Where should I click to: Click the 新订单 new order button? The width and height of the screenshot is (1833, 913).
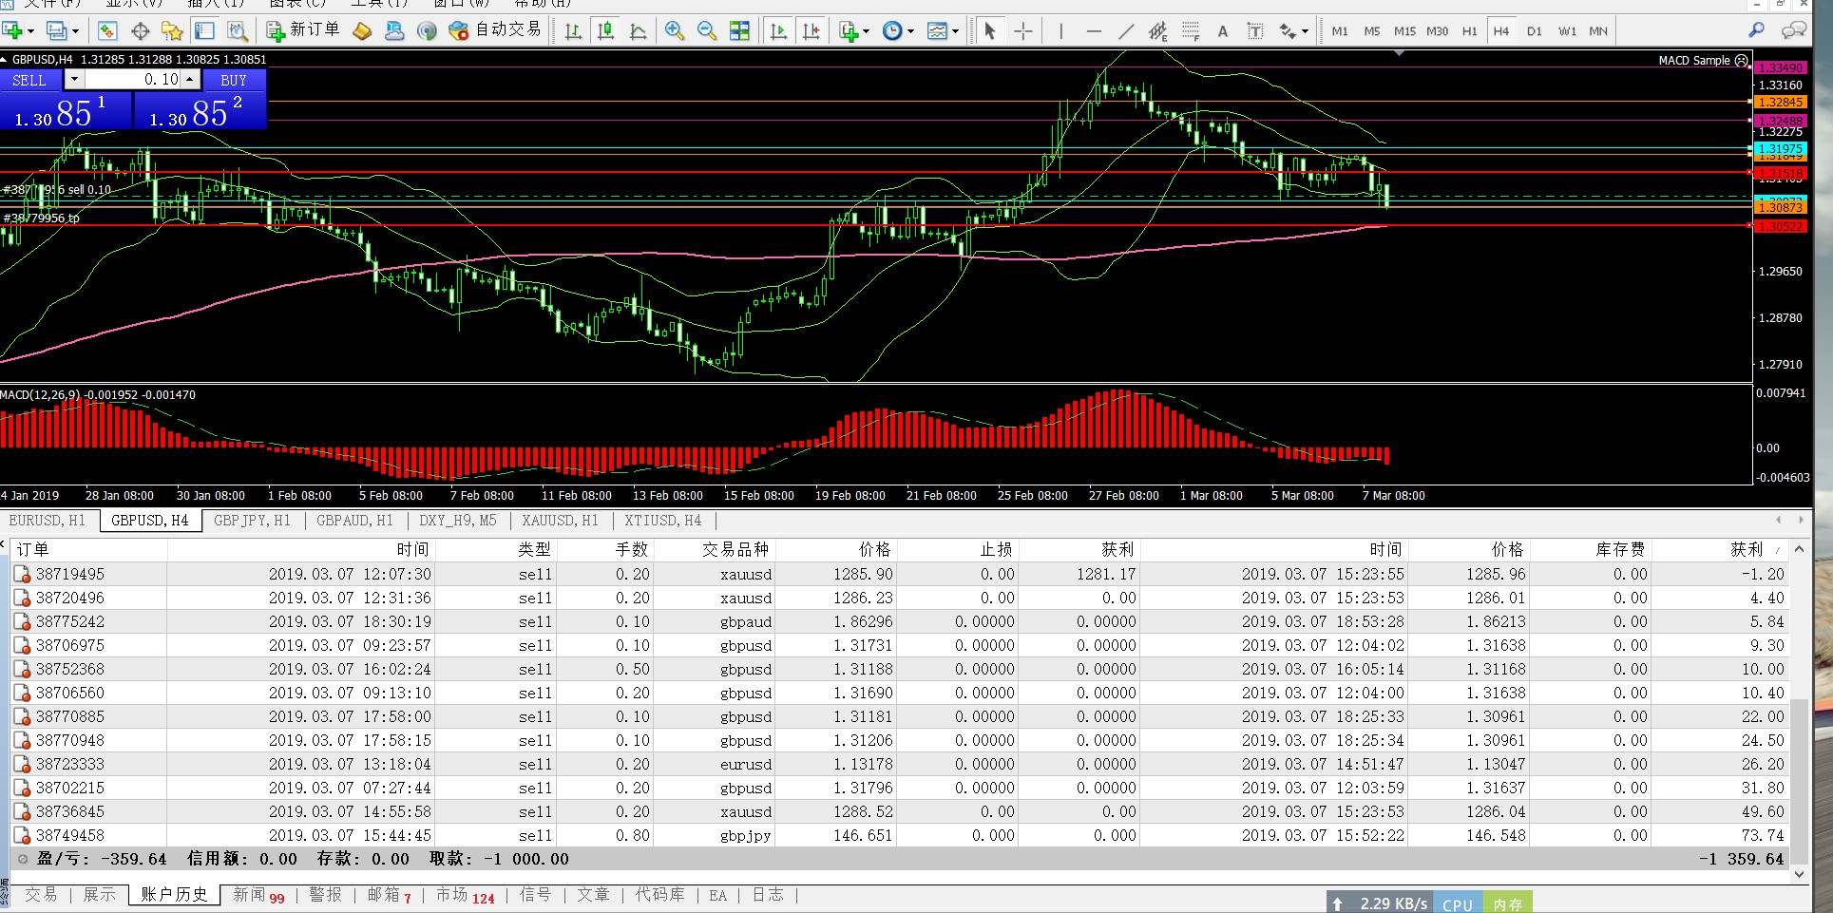tap(303, 30)
